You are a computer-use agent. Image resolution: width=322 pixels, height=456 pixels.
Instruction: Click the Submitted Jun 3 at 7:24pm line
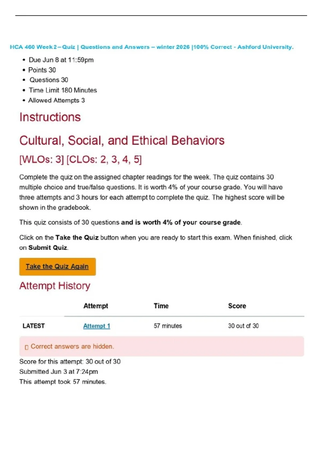(58, 372)
